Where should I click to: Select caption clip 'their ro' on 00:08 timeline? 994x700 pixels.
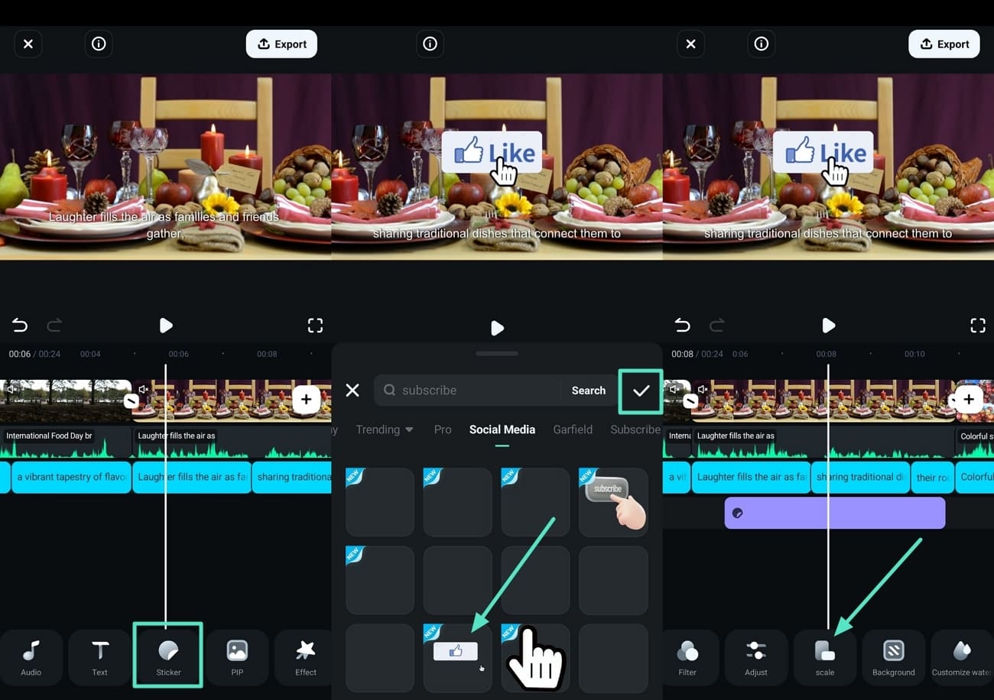point(933,477)
